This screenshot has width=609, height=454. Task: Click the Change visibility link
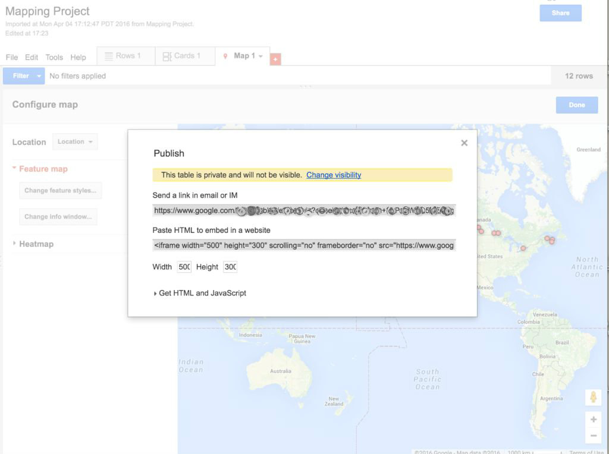334,175
